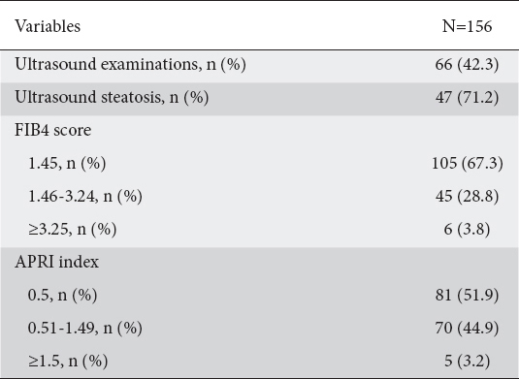Click the value 5 (3.2)
The width and height of the screenshot is (519, 379).
tap(467, 361)
